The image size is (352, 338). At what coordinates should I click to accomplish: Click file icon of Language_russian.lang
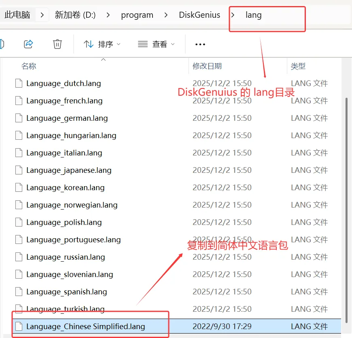19,257
